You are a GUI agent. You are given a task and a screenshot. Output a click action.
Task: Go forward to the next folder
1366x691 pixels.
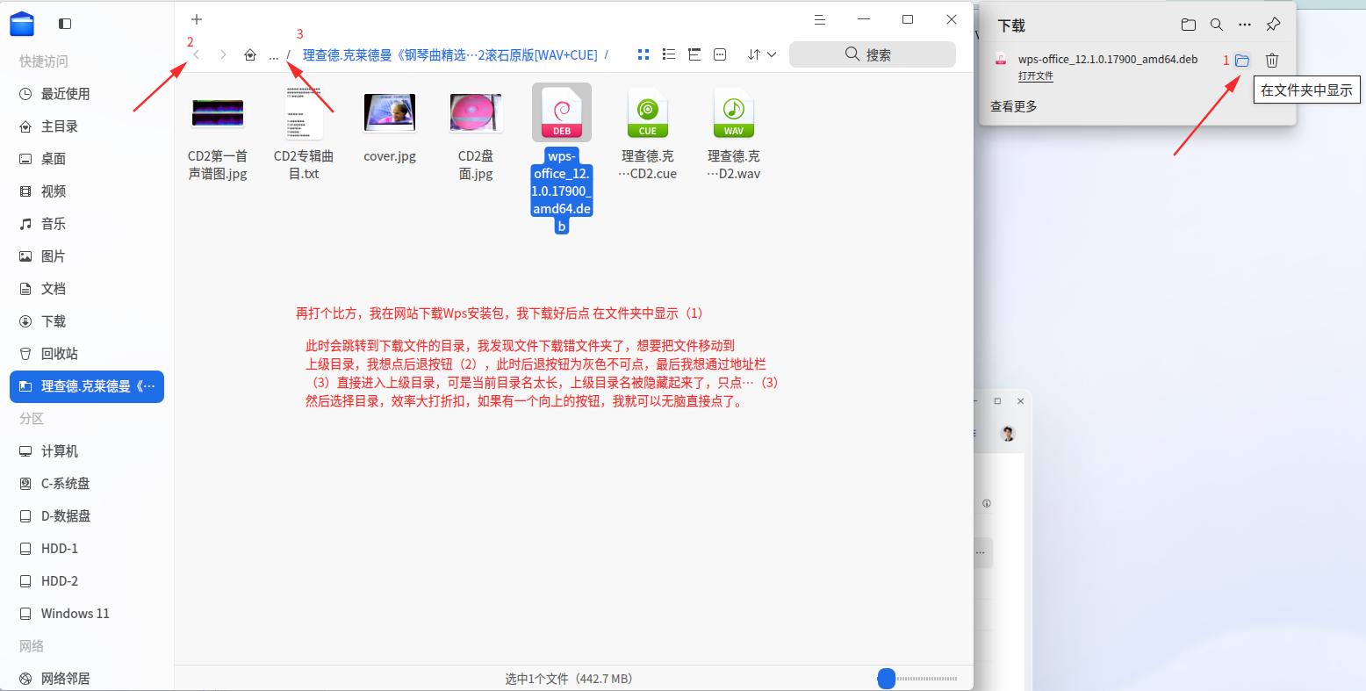[223, 54]
